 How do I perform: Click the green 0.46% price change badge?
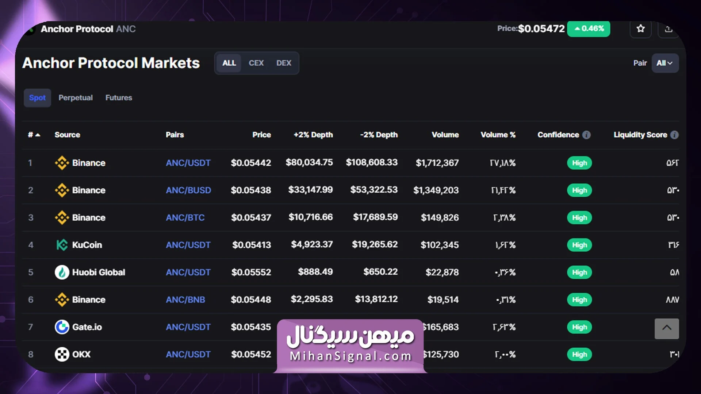pyautogui.click(x=589, y=29)
